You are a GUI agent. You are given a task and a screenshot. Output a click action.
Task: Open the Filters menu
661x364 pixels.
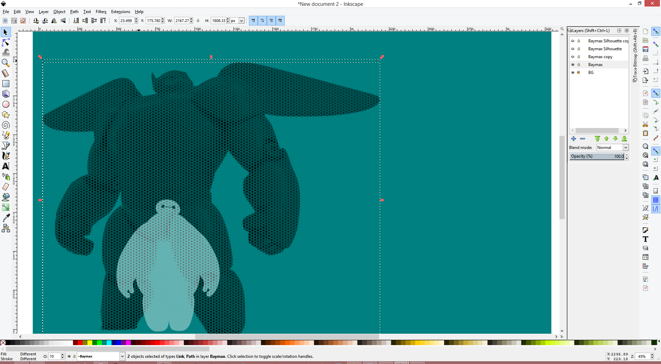(x=101, y=12)
